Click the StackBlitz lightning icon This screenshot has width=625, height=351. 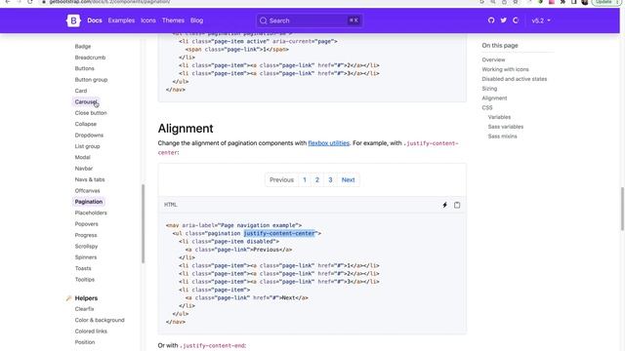coord(445,205)
